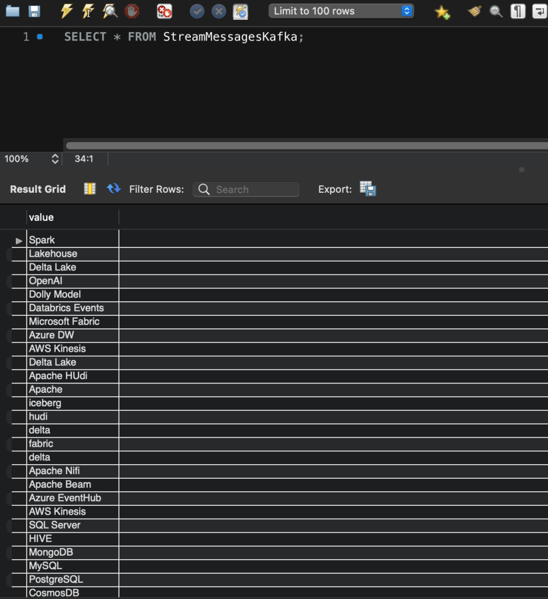
Task: Open the 100% zoom level stepper
Action: tap(55, 159)
